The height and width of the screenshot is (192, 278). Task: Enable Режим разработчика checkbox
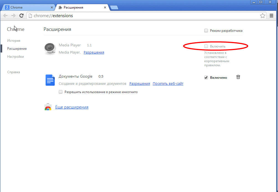coord(206,31)
